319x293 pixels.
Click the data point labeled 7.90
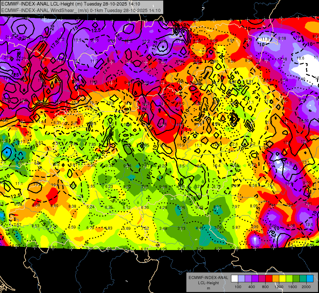click(x=254, y=227)
